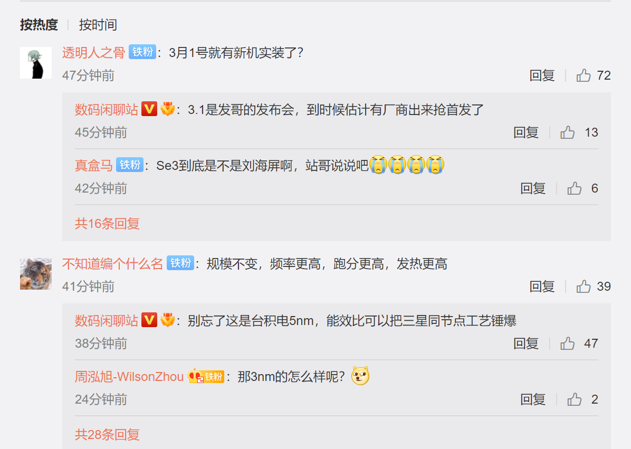The width and height of the screenshot is (631, 449).
Task: Thumbs-up the reply with 47 likes
Action: (567, 343)
